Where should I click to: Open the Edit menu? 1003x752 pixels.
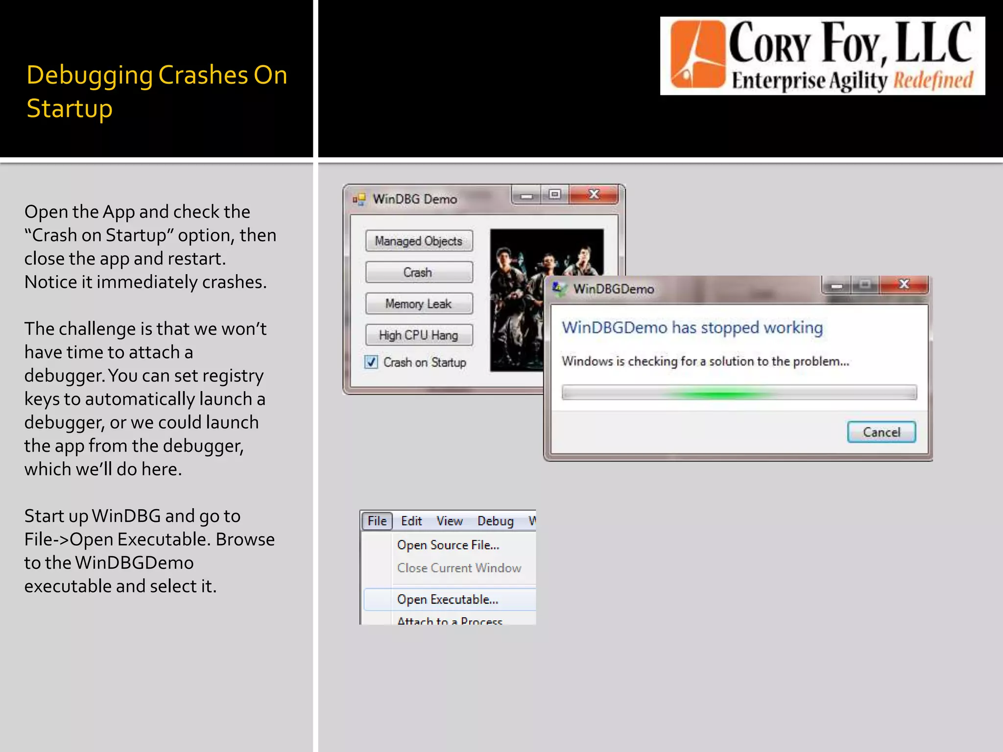pos(411,521)
